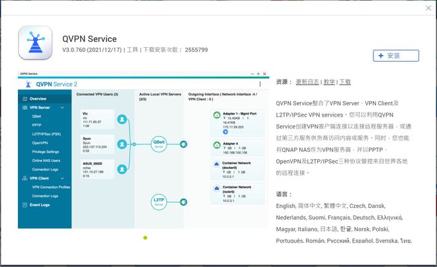Click the VPN Client icon in preview sidebar
The image size is (437, 267).
[x=24, y=178]
